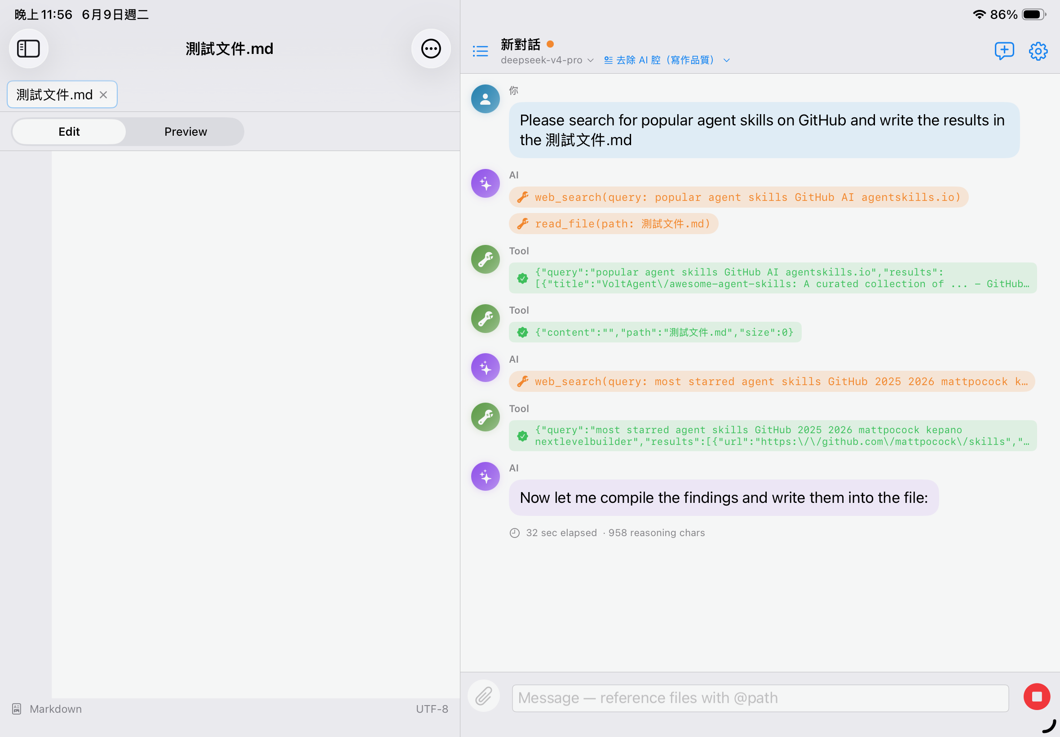Screen dimensions: 1060x737
Task: Click wrench avatar beside popular agent skills result
Action: [485, 259]
